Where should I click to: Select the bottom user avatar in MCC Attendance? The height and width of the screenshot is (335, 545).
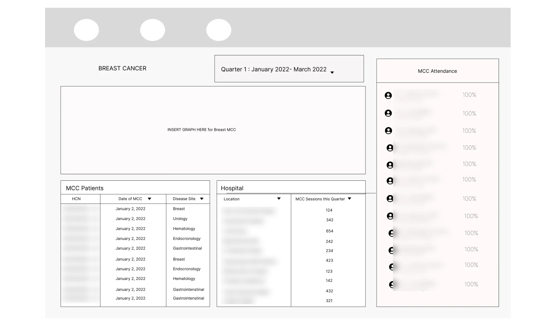click(x=391, y=285)
